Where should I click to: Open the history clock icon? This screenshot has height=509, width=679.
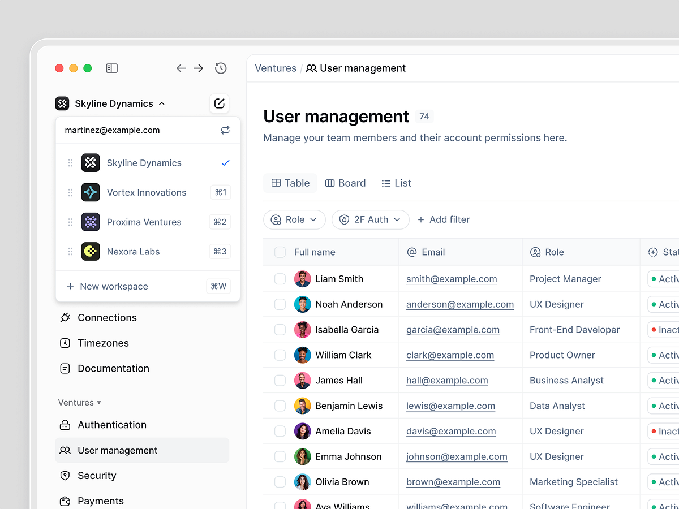[x=221, y=68]
